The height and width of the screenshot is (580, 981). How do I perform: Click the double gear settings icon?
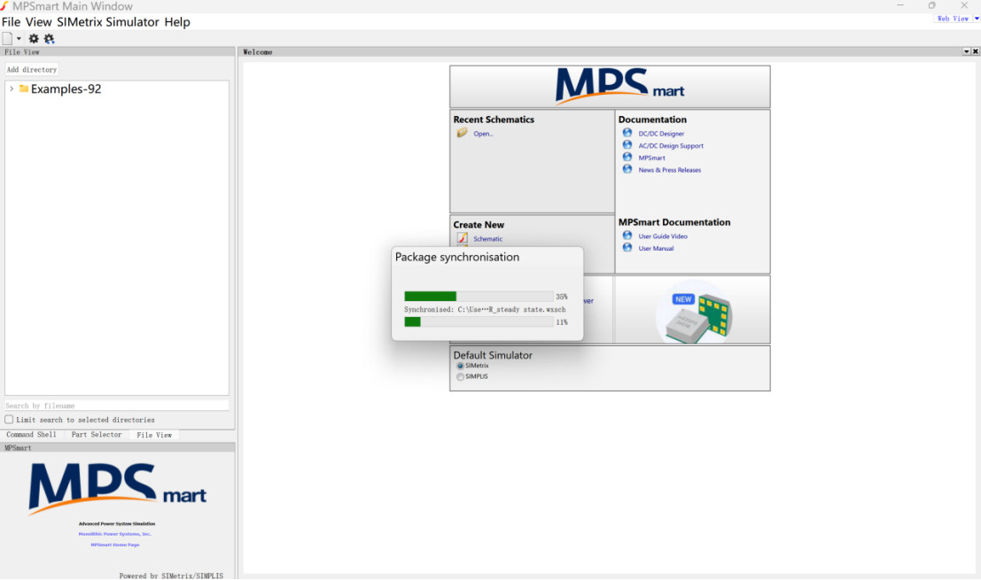pyautogui.click(x=49, y=38)
